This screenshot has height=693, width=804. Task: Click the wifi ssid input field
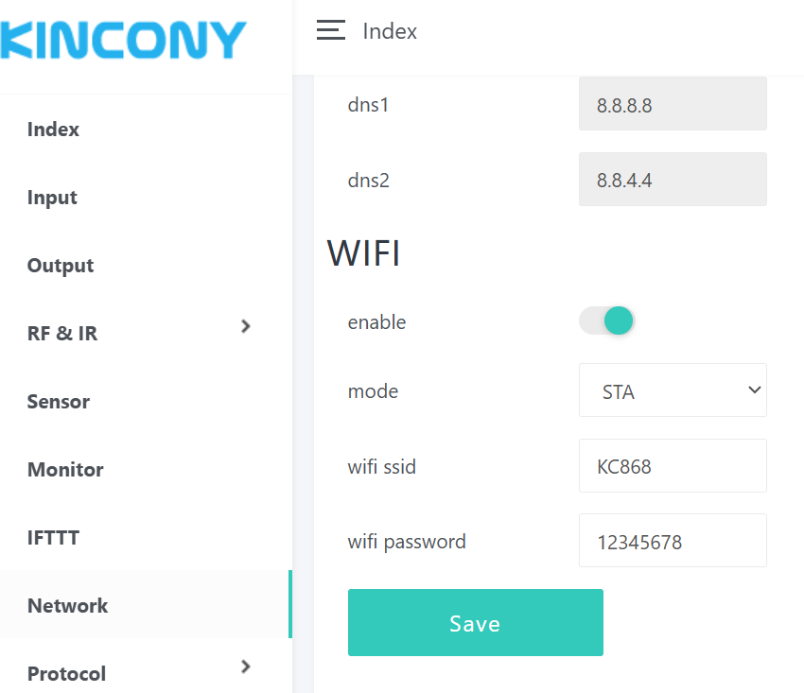point(673,466)
